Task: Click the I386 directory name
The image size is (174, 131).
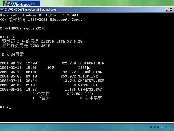Action: click(x=82, y=68)
